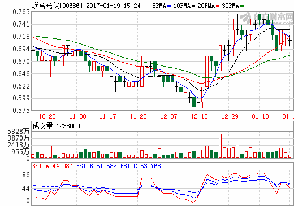
Task: Click the 0.622 price axis label
Action: click(21, 86)
